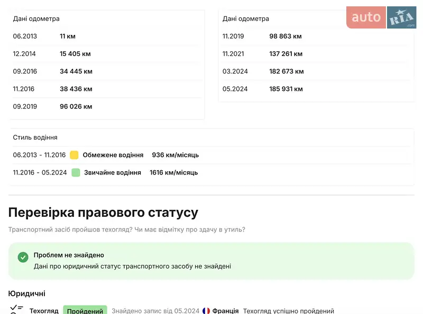
Task: Click the green Звичайне водіння indicator
Action: coord(74,172)
